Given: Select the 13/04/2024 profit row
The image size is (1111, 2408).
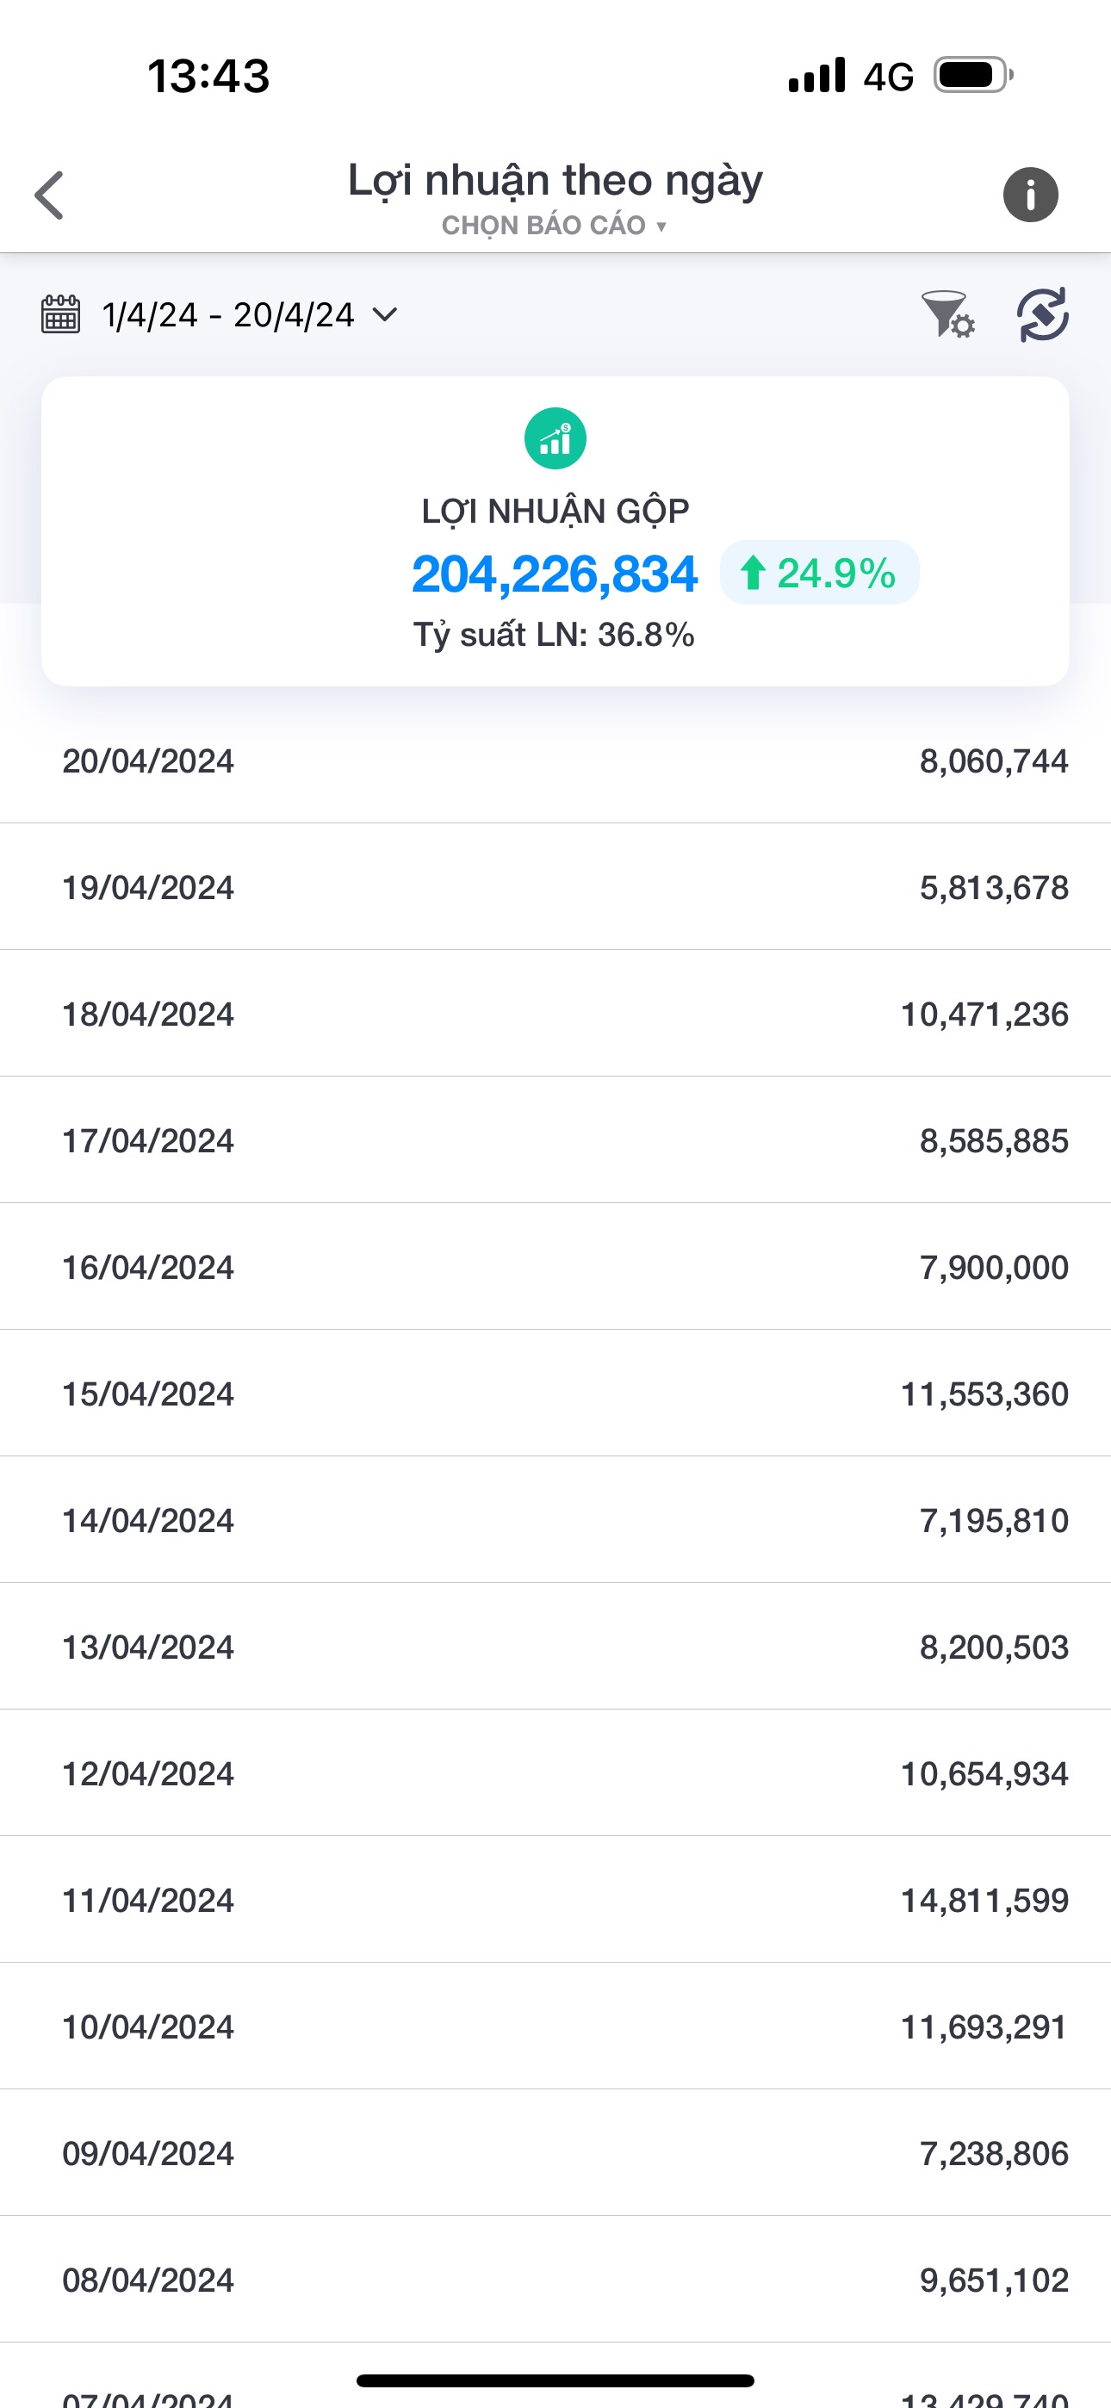Looking at the screenshot, I should point(555,1647).
